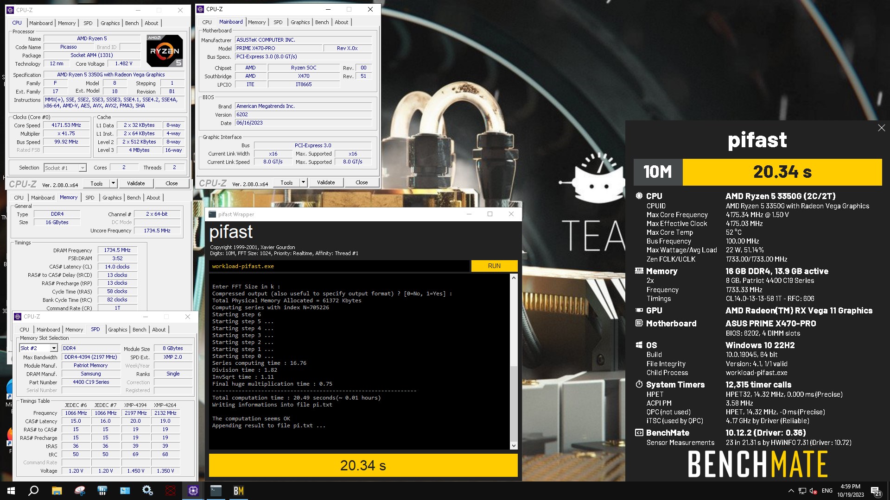Click the CPU-Z icon in the CPU window's title bar
The image size is (890, 500).
tap(10, 10)
